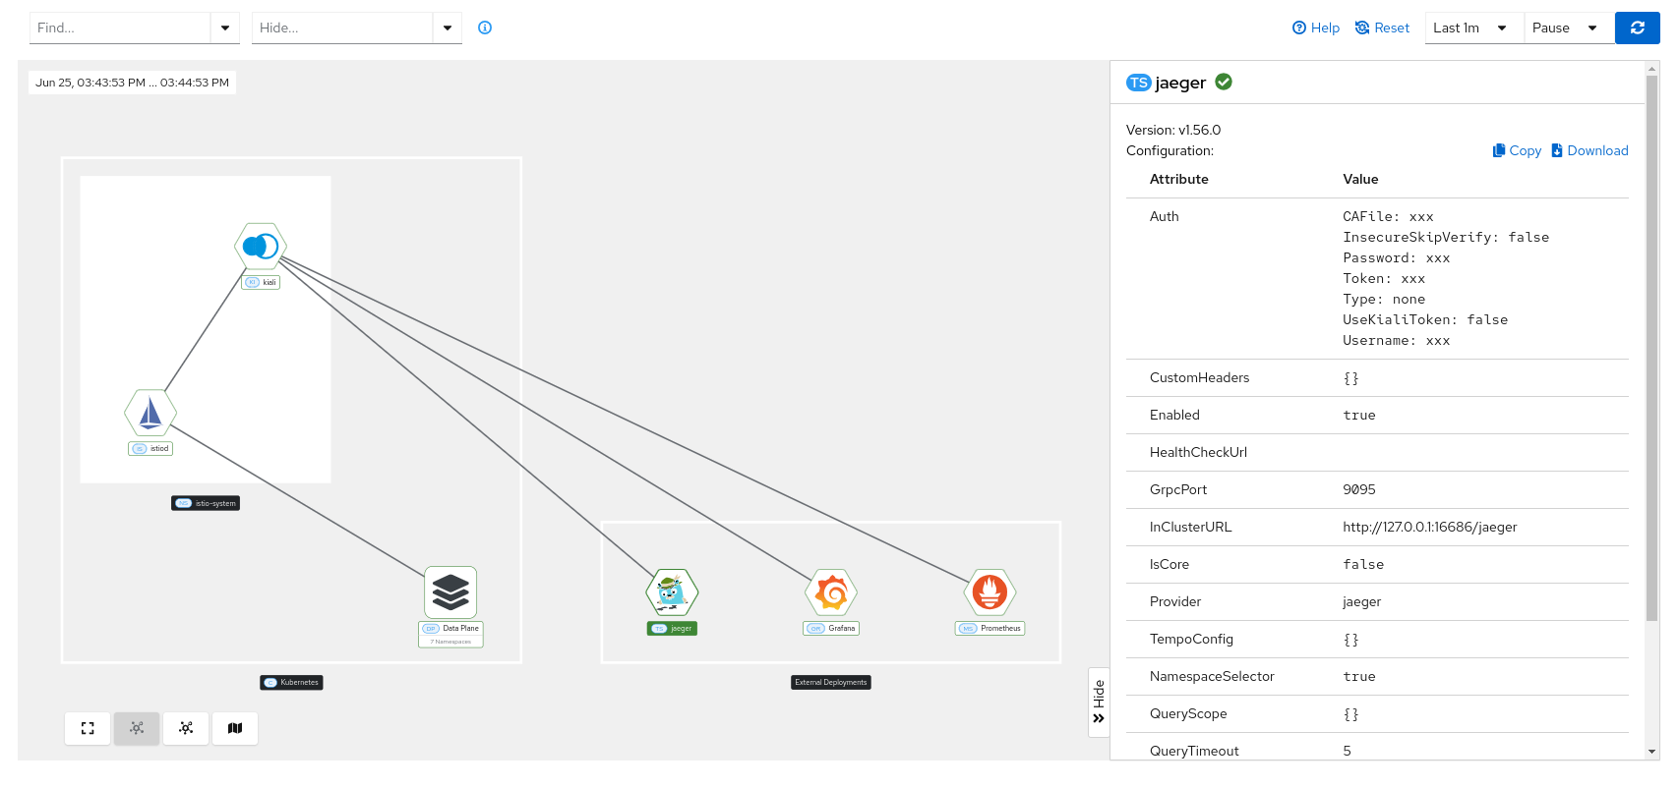This screenshot has width=1679, height=788.
Task: Open the Last 1m time range dropdown
Action: click(x=1472, y=28)
